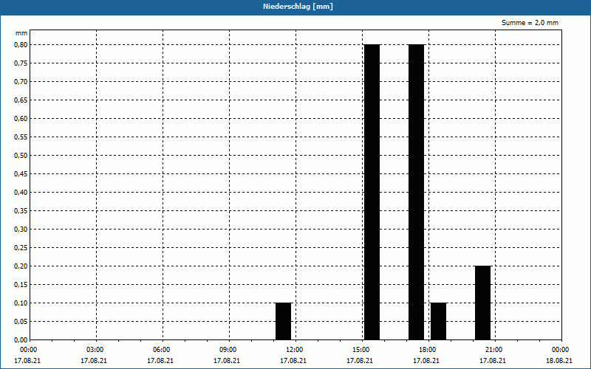Screen dimensions: 591x369
Task: Click the Niederschlag [mm] chart title
Action: [x=298, y=7]
